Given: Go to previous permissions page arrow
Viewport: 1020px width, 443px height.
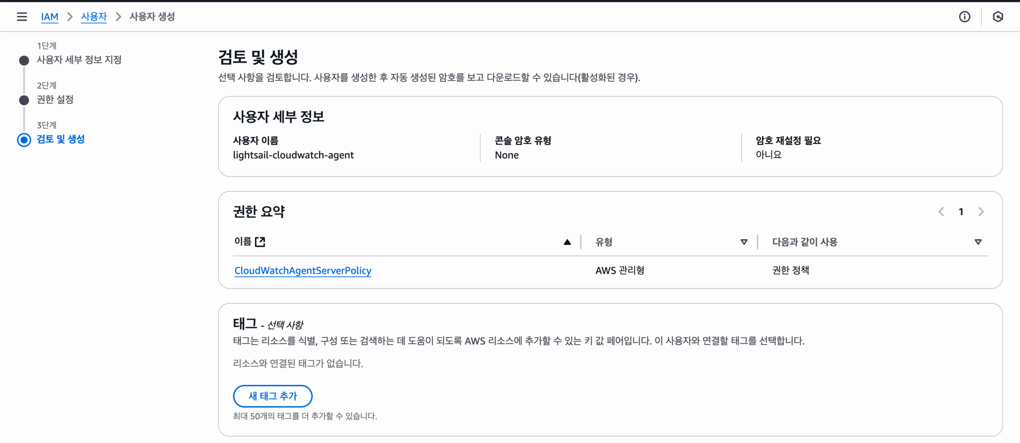Looking at the screenshot, I should coord(941,212).
